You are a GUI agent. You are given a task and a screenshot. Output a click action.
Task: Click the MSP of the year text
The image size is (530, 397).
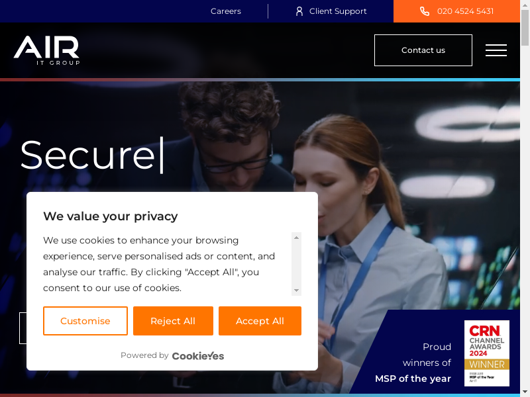(413, 378)
